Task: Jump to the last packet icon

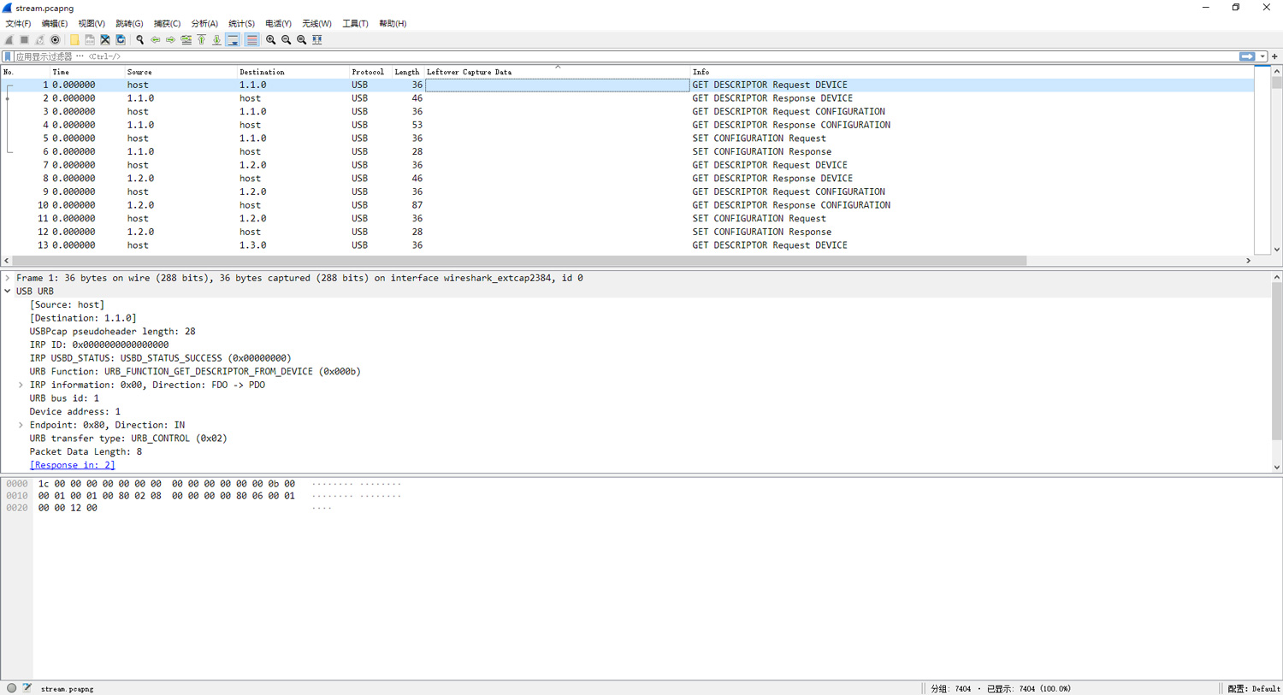Action: [x=217, y=39]
